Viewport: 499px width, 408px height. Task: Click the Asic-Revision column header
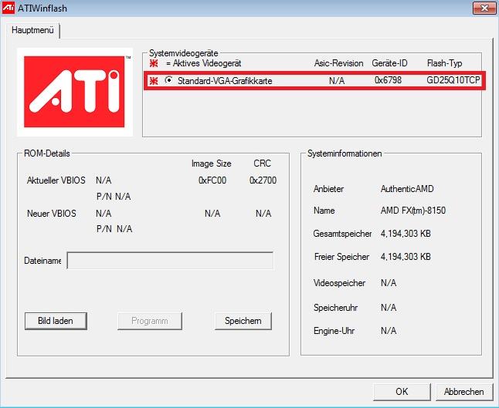tap(338, 63)
